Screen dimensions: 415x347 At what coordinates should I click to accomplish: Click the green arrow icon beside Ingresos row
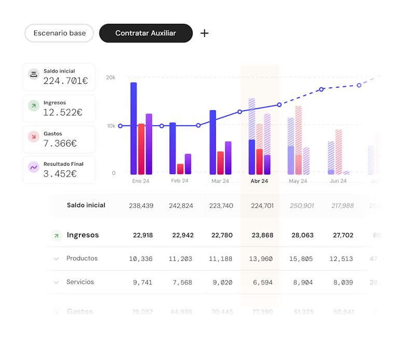point(56,236)
